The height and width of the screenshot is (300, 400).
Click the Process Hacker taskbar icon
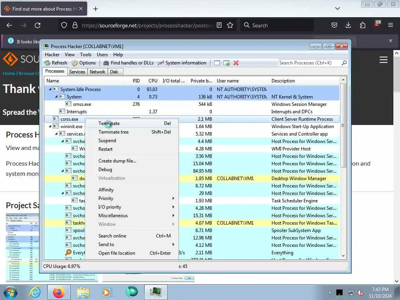156,292
